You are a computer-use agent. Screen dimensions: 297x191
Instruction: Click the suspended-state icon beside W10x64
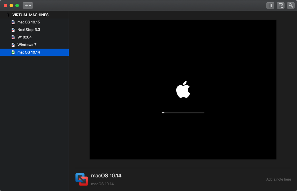[13, 37]
